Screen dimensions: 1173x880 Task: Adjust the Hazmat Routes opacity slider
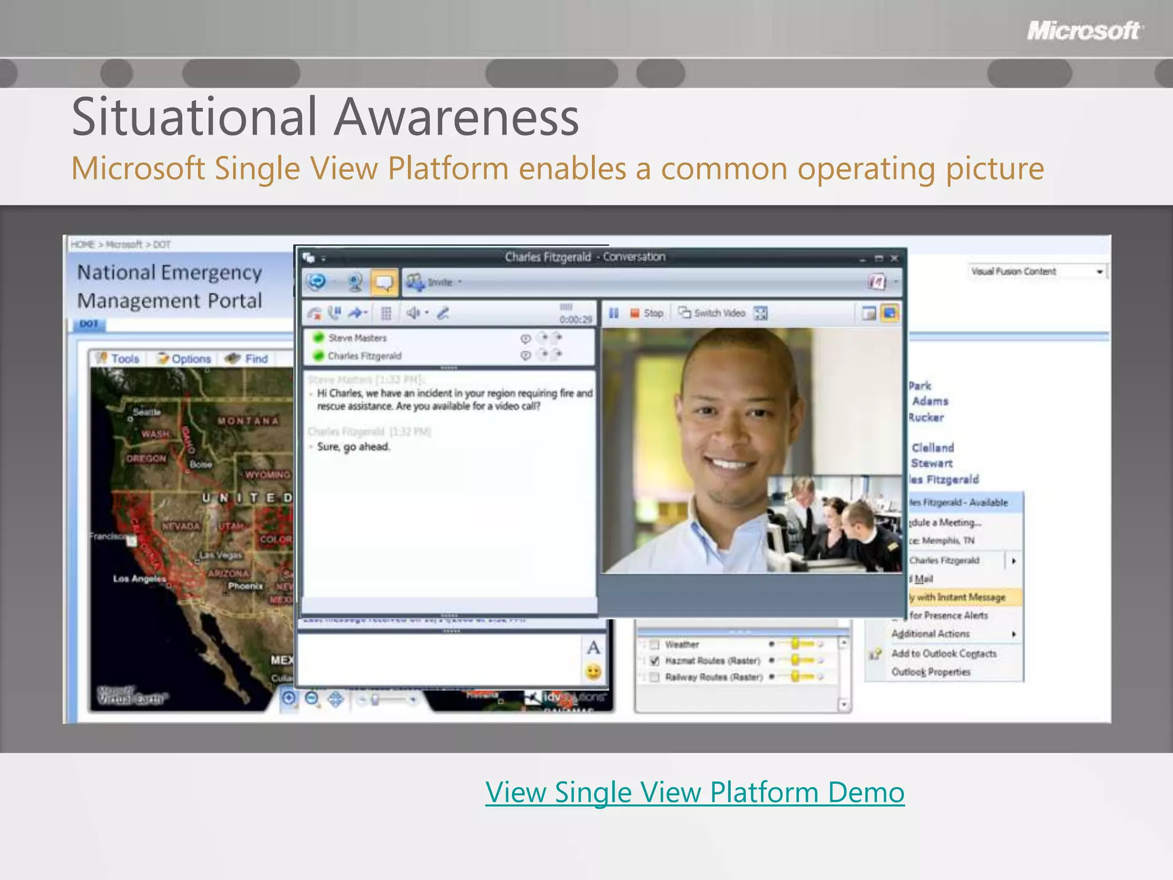pos(797,661)
